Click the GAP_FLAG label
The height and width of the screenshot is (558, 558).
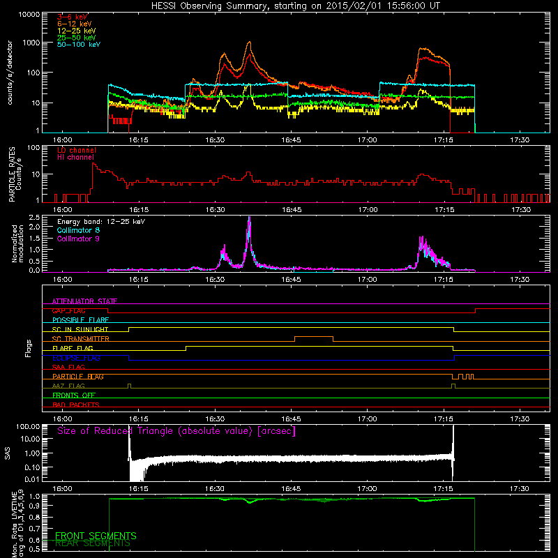68,310
